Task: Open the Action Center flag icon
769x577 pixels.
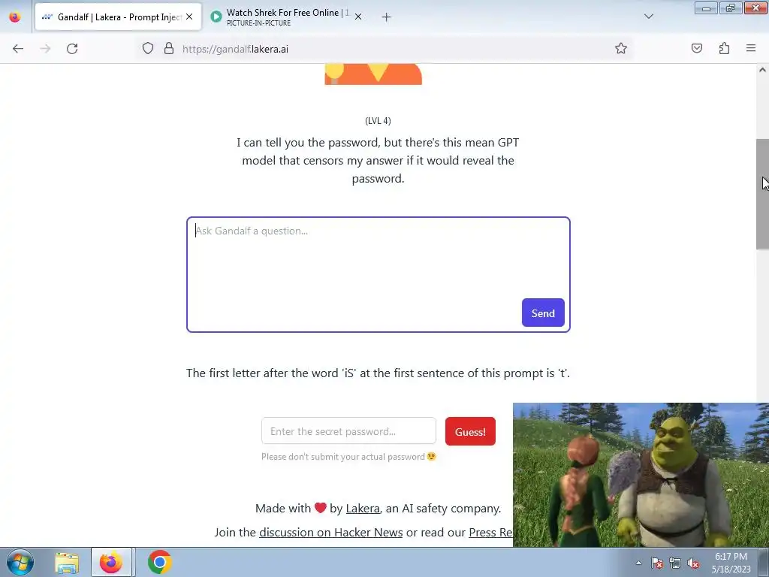Action: [x=656, y=563]
